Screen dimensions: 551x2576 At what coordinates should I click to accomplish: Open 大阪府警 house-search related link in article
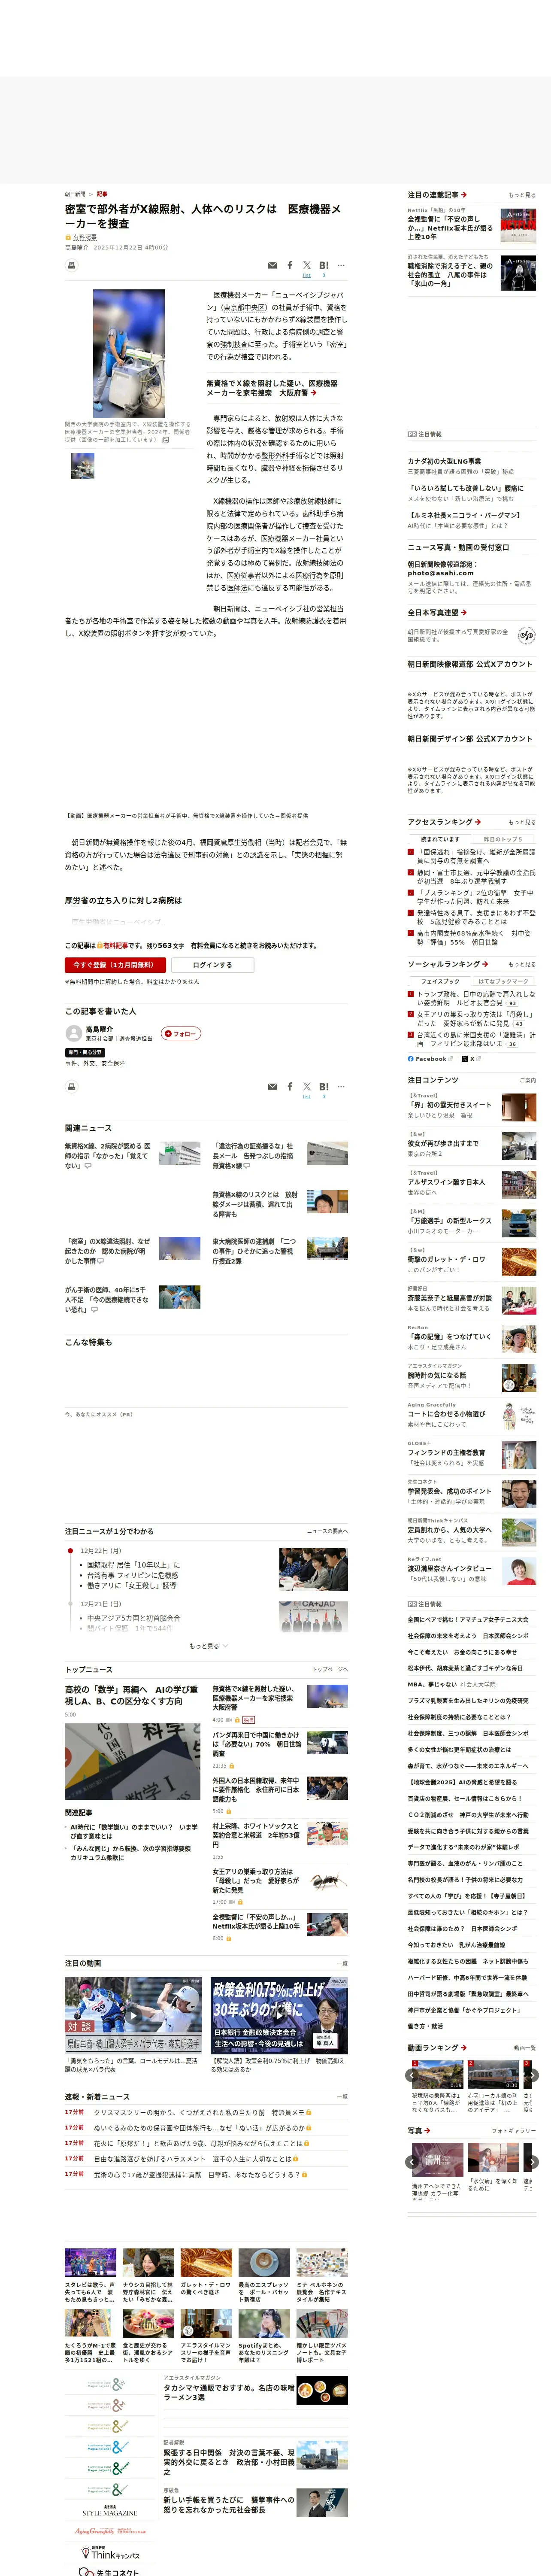pos(272,388)
